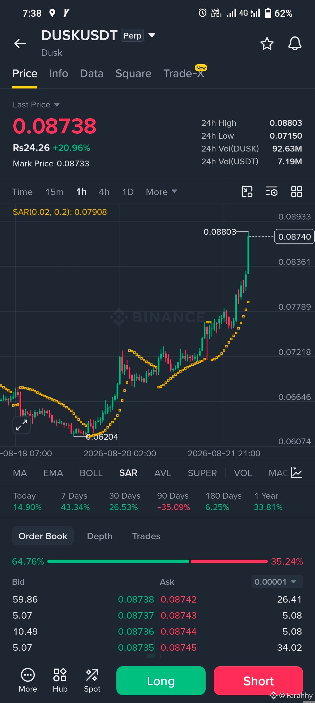The width and height of the screenshot is (315, 703).
Task: Tap bid price 0.08735
Action: (136, 648)
